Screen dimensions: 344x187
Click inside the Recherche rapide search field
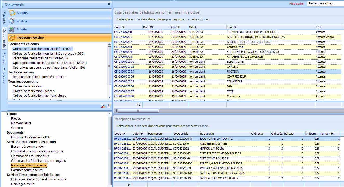point(325,4)
